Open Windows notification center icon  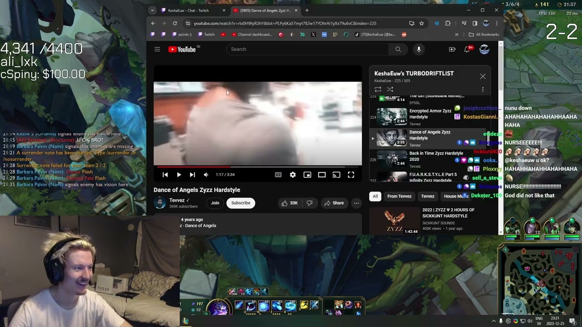[x=572, y=321]
